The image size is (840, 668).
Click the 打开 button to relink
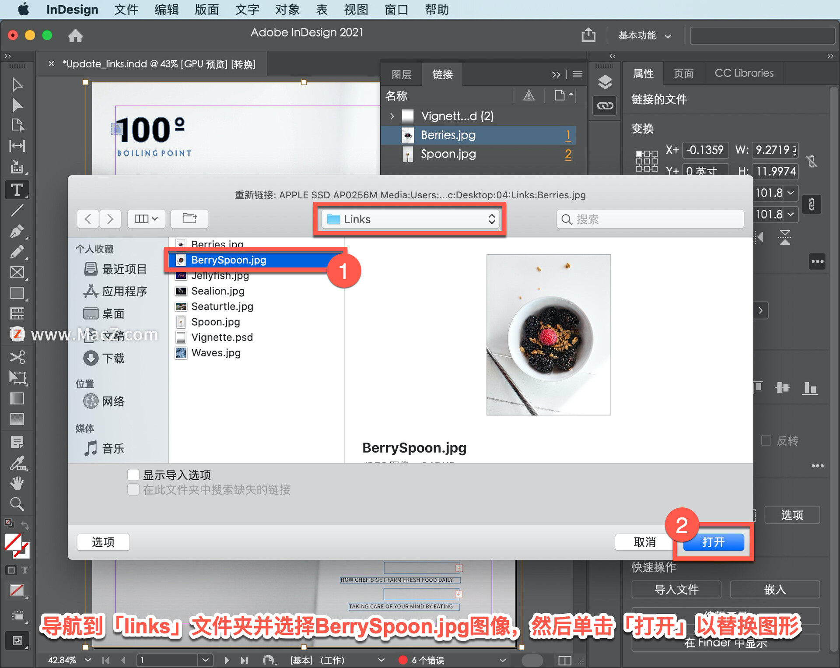click(x=713, y=542)
